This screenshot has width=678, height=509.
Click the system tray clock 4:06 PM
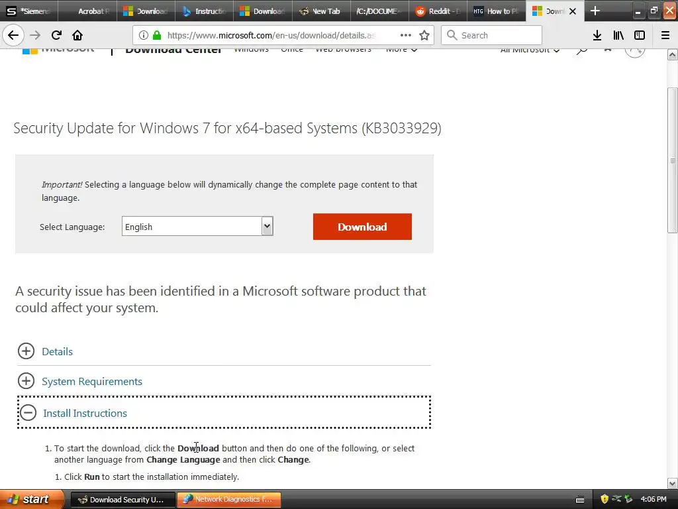click(654, 500)
